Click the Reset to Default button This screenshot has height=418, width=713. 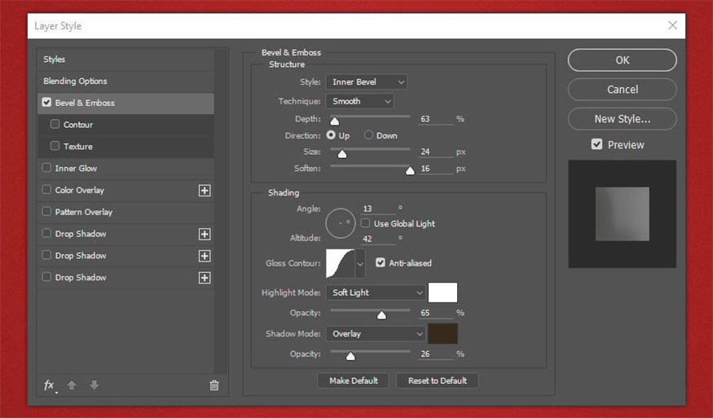437,381
